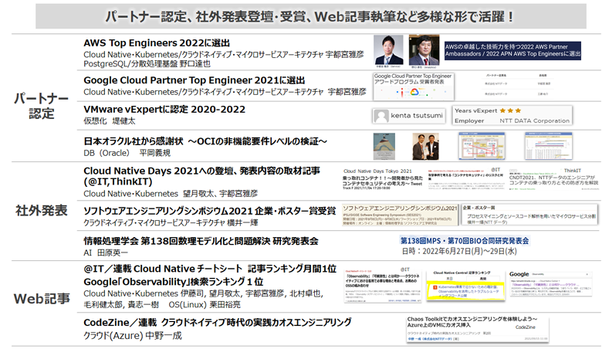Viewport: 602px width, 349px height.
Task: Click the heading Google Cloud Partner Top Engineer 2021に選出
Action: [194, 80]
